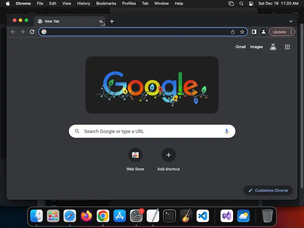Open the Edit menu
This screenshot has width=304, height=228.
[53, 4]
